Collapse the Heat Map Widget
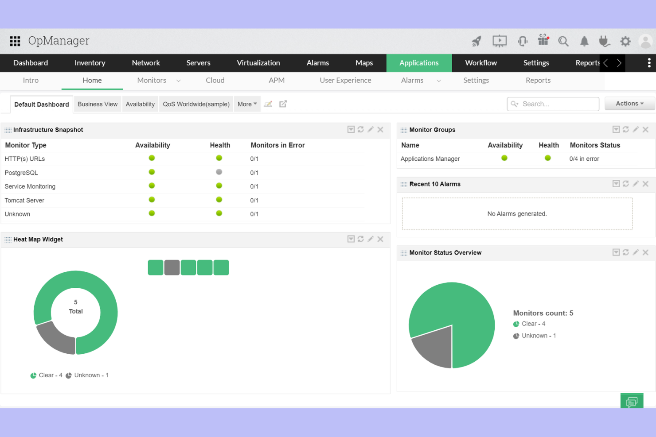This screenshot has height=437, width=656. 351,239
